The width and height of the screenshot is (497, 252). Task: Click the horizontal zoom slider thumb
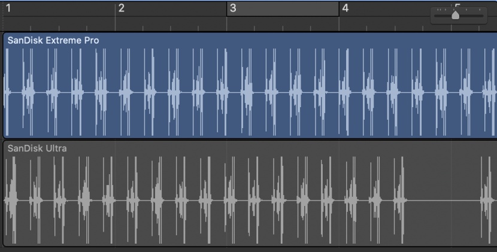455,15
